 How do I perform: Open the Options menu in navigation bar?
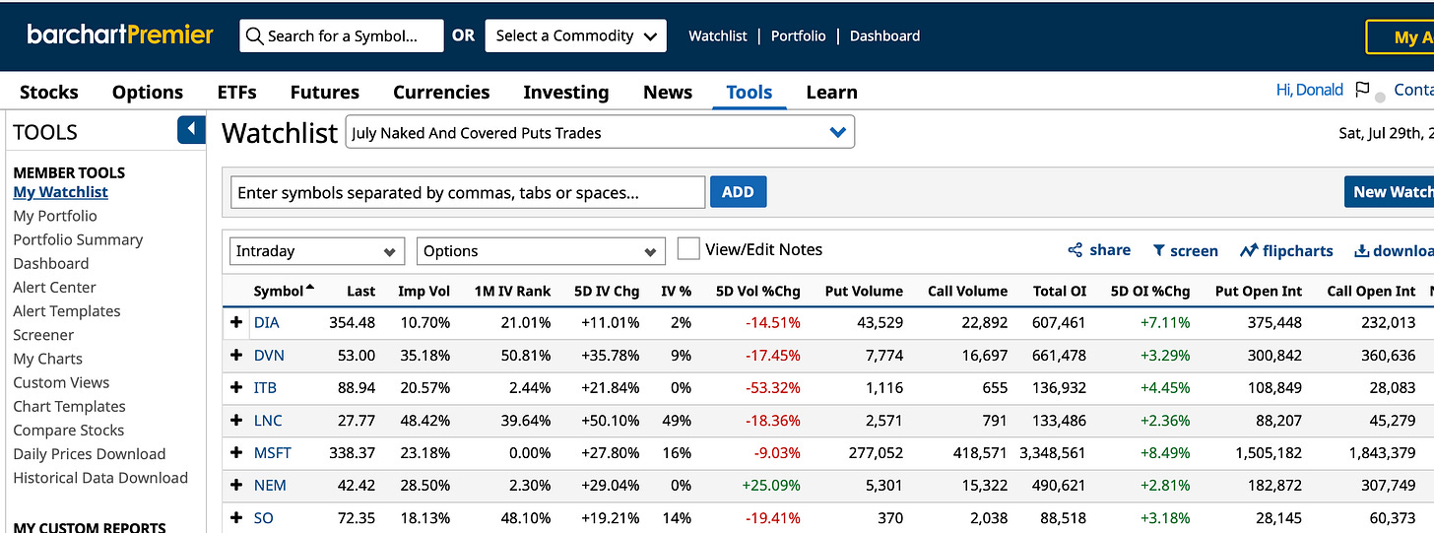148,92
